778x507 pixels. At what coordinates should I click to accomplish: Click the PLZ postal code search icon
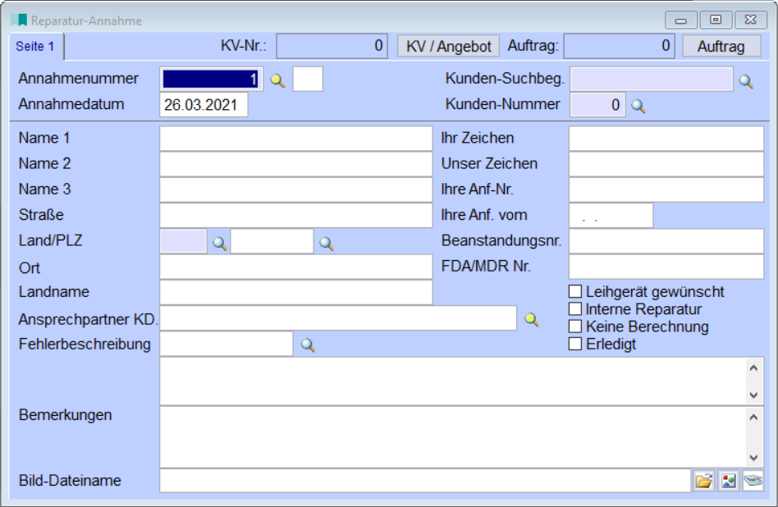tap(326, 243)
